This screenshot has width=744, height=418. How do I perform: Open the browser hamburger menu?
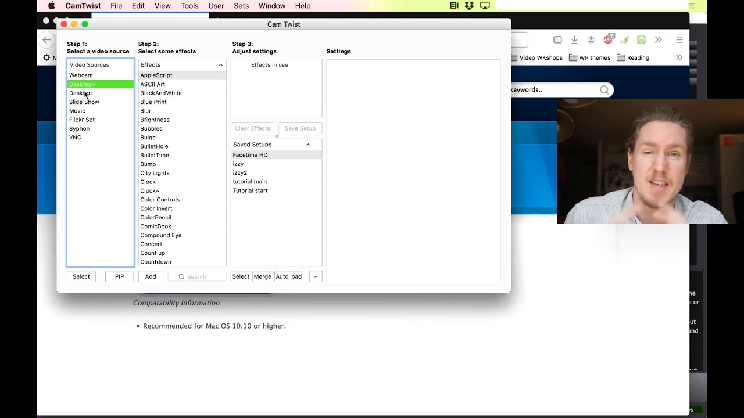(679, 40)
